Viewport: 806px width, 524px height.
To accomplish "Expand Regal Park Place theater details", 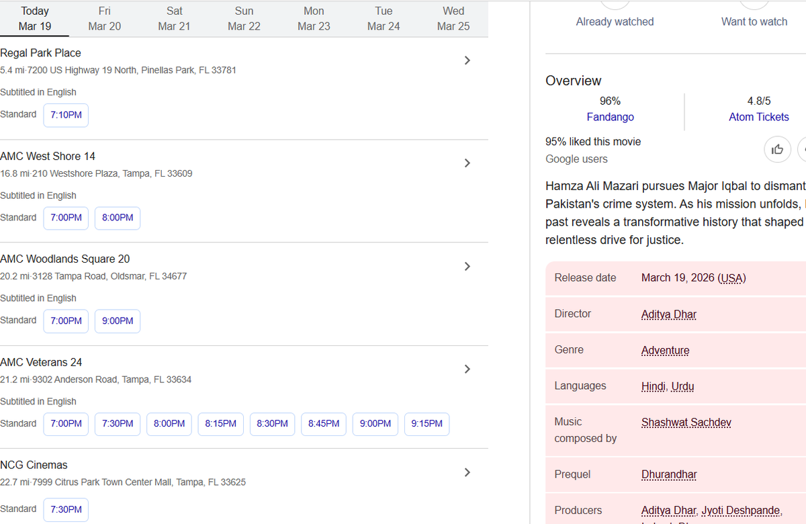I will 467,60.
